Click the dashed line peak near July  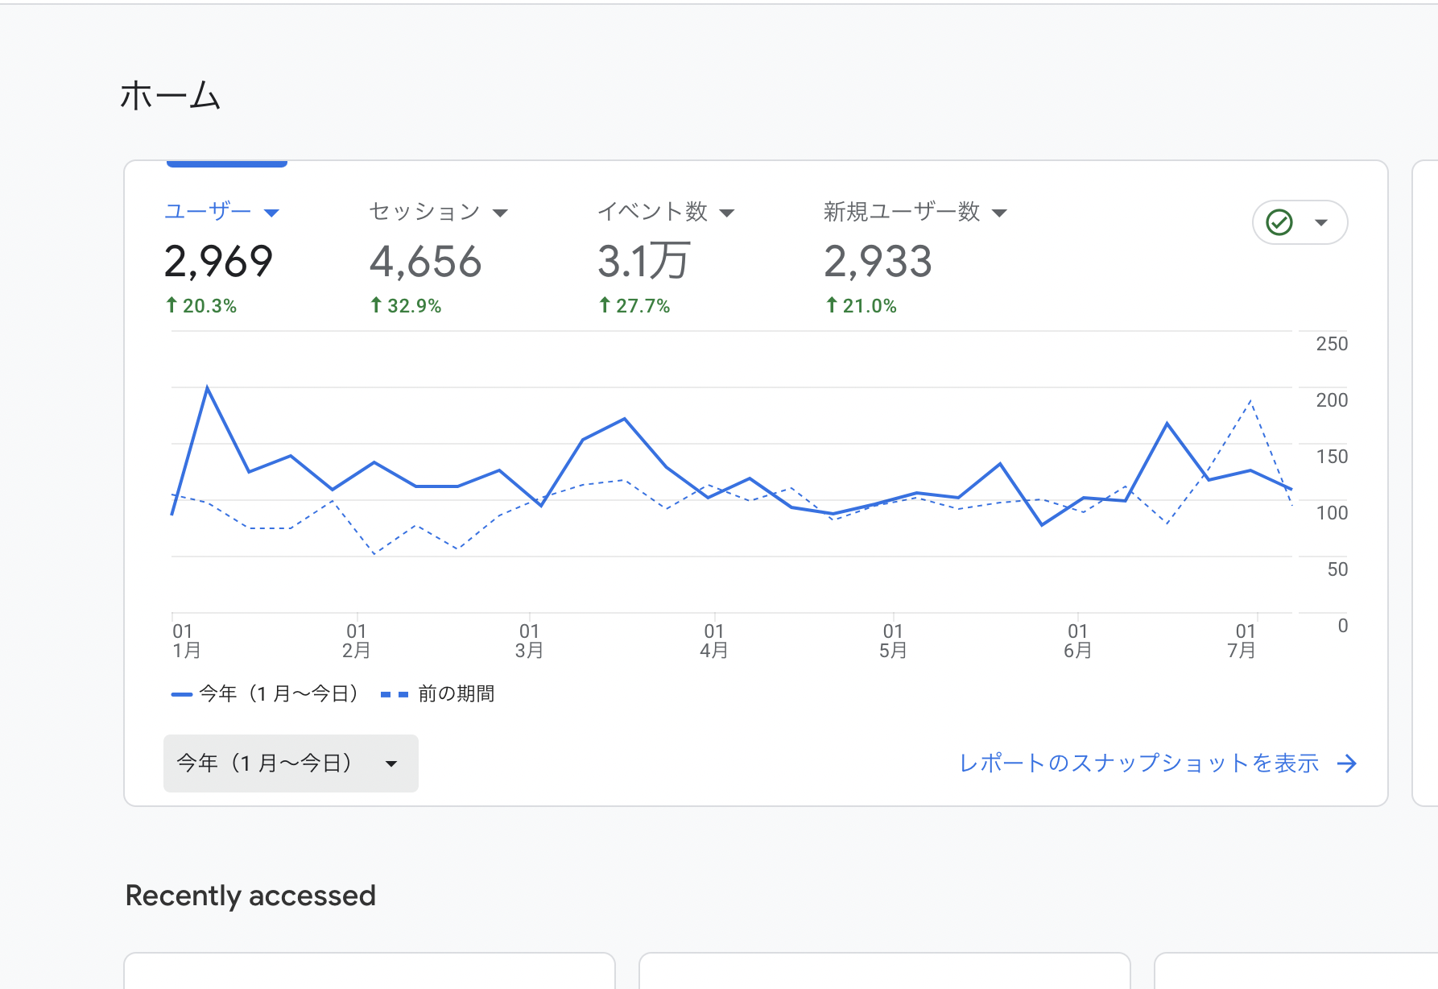coord(1250,401)
